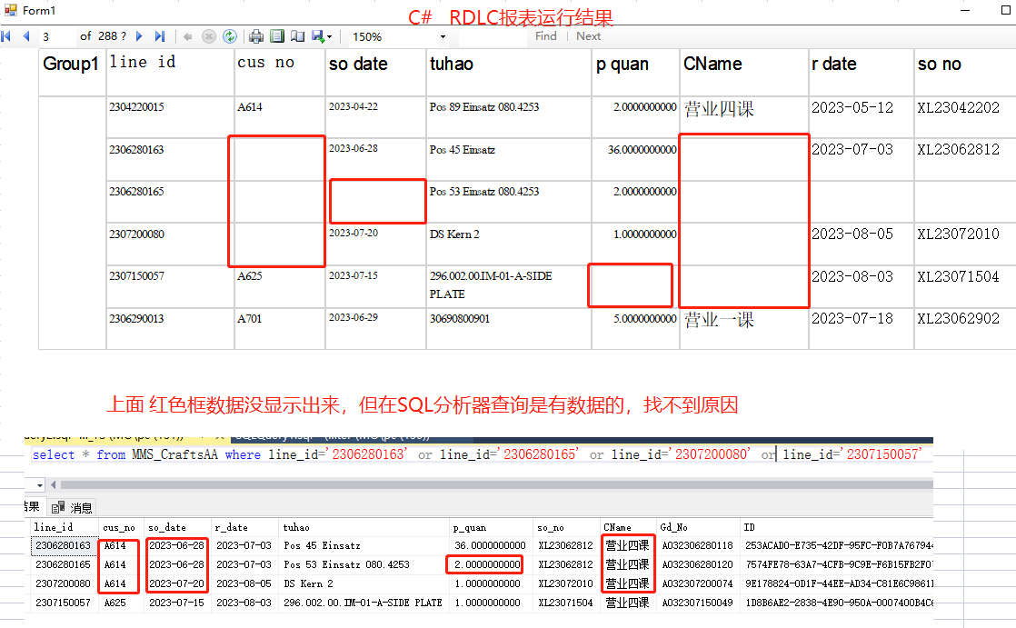1016x628 pixels.
Task: Open page setup for the report
Action: pos(298,36)
